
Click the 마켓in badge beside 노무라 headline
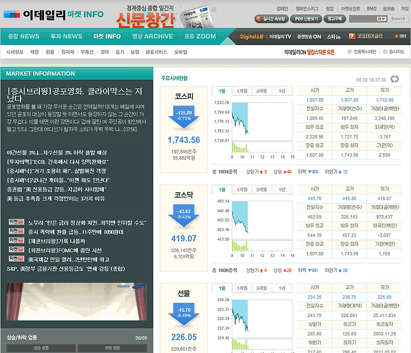(16, 222)
